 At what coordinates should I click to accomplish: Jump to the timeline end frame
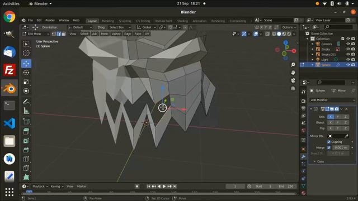175,186
